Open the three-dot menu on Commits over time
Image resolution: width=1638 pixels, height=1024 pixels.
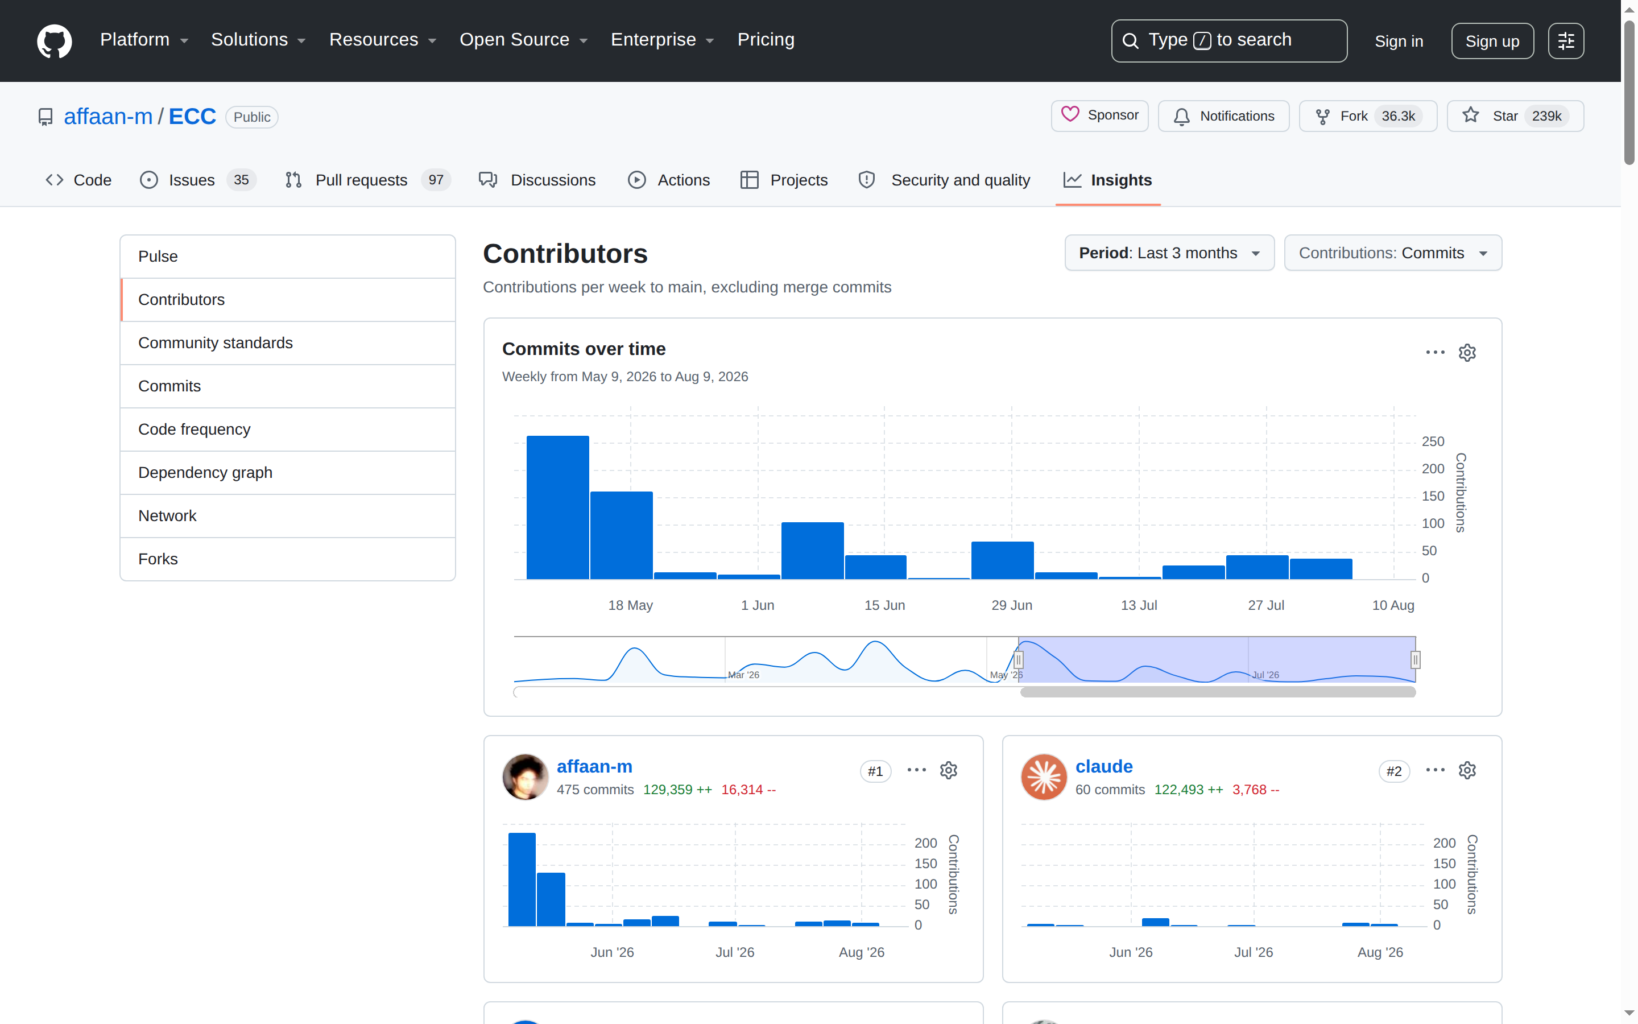coord(1435,352)
